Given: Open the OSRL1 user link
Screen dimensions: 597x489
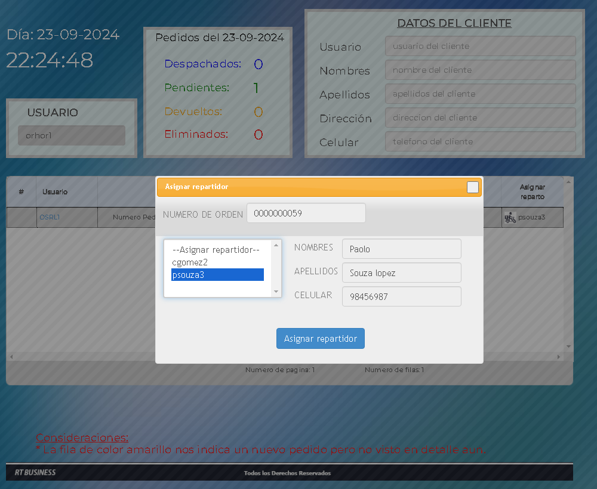Looking at the screenshot, I should pos(50,218).
